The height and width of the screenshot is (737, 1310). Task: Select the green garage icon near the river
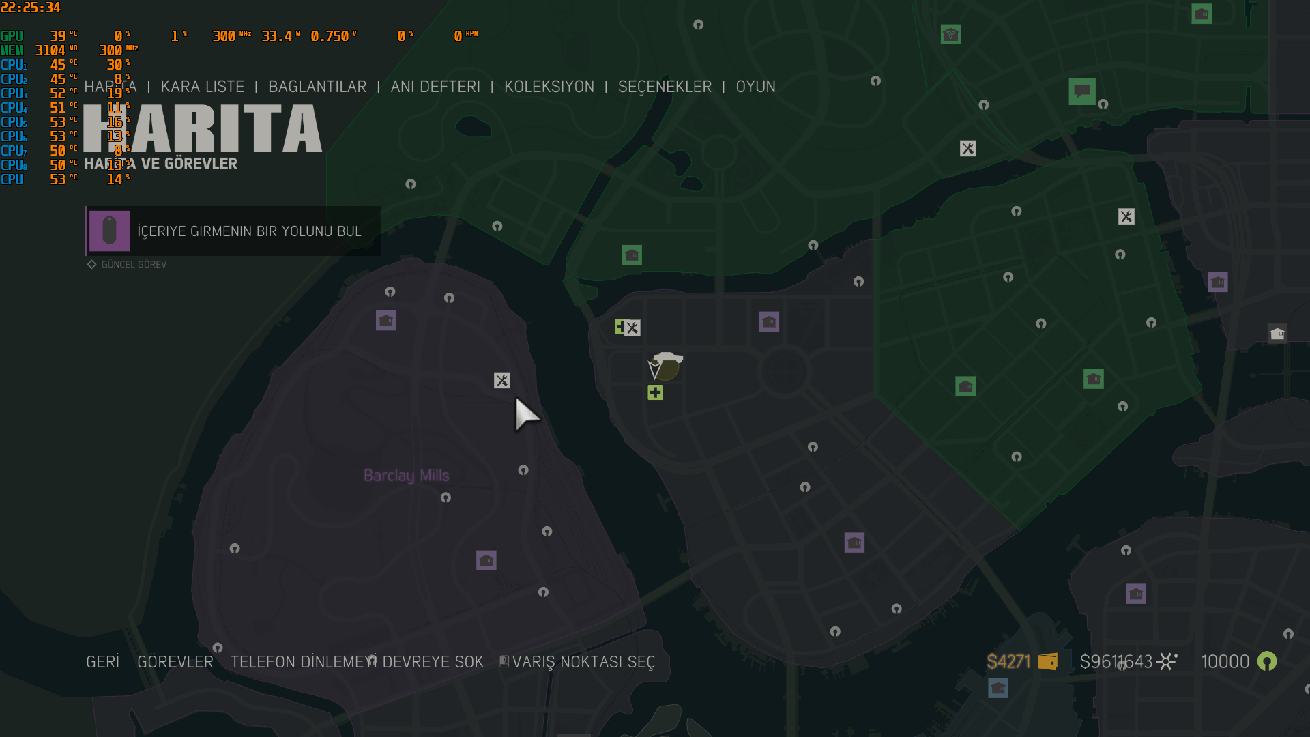click(x=632, y=255)
